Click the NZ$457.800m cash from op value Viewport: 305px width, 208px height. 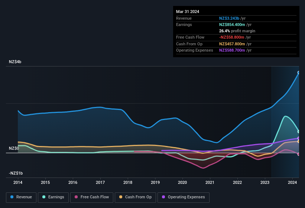pos(232,44)
